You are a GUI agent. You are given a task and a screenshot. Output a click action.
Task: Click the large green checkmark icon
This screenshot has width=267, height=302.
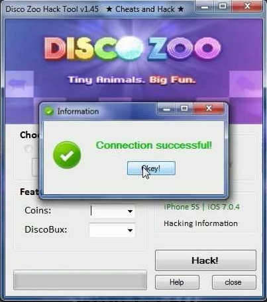67,155
